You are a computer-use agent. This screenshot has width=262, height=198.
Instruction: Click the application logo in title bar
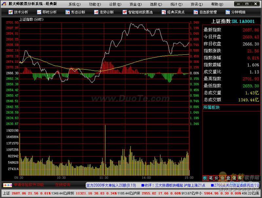point(4,4)
